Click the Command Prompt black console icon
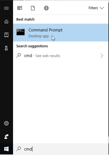This screenshot has width=109, height=155. tap(21, 32)
